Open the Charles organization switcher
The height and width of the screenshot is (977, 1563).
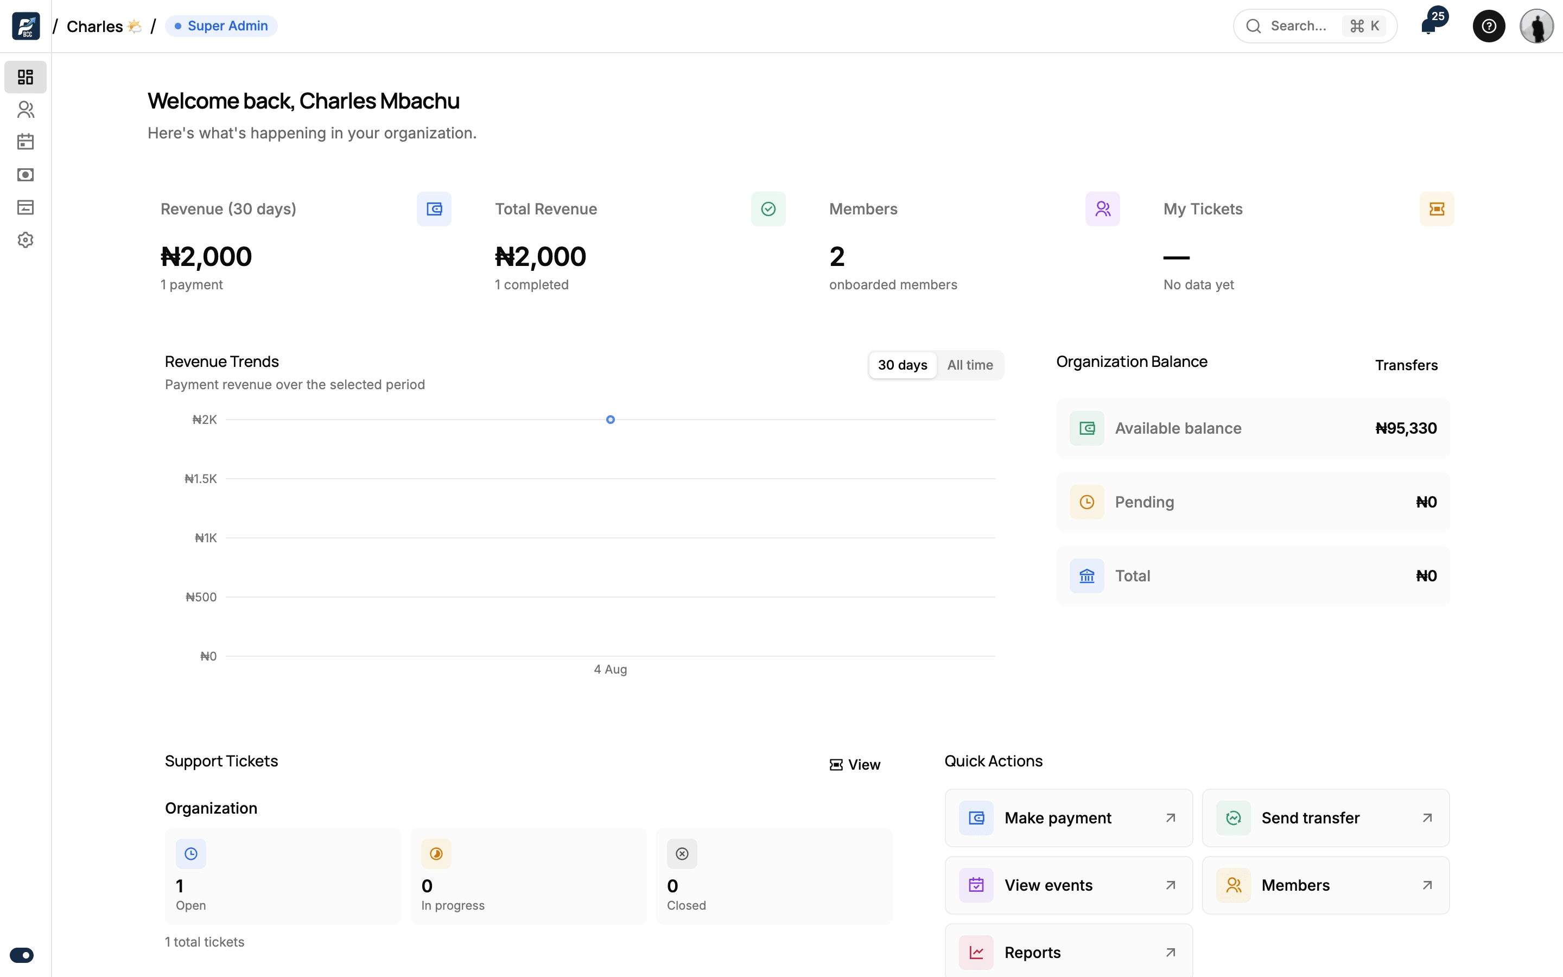point(103,26)
